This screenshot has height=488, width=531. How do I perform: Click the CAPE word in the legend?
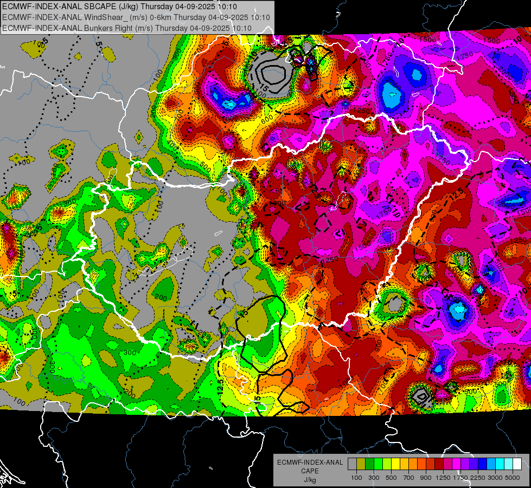(x=310, y=471)
